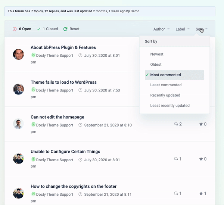The image size is (224, 205).
Task: Click the forum icon under Can not edit the homepage
Action: click(x=33, y=124)
